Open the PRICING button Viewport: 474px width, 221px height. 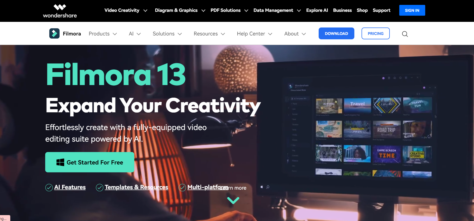(375, 33)
